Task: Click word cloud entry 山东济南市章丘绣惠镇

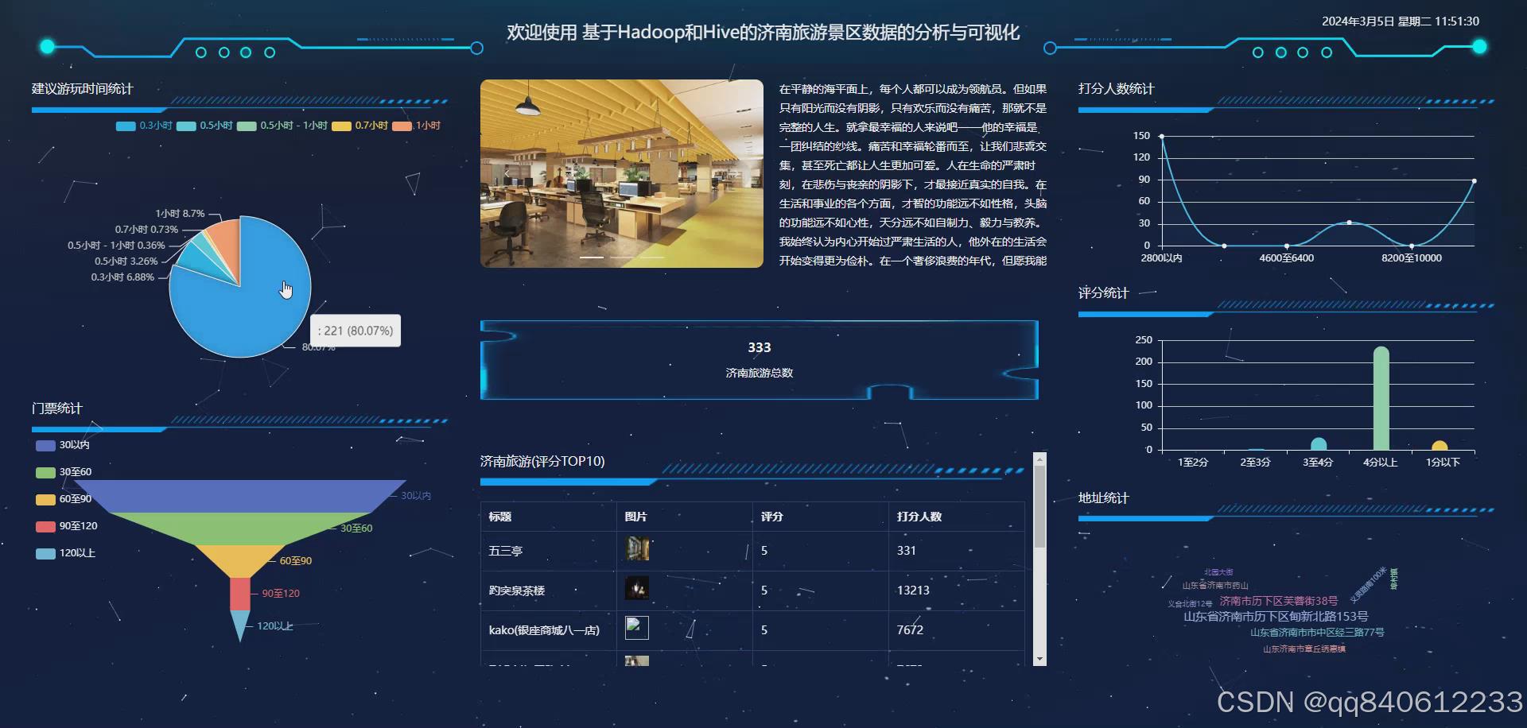Action: click(x=1304, y=649)
